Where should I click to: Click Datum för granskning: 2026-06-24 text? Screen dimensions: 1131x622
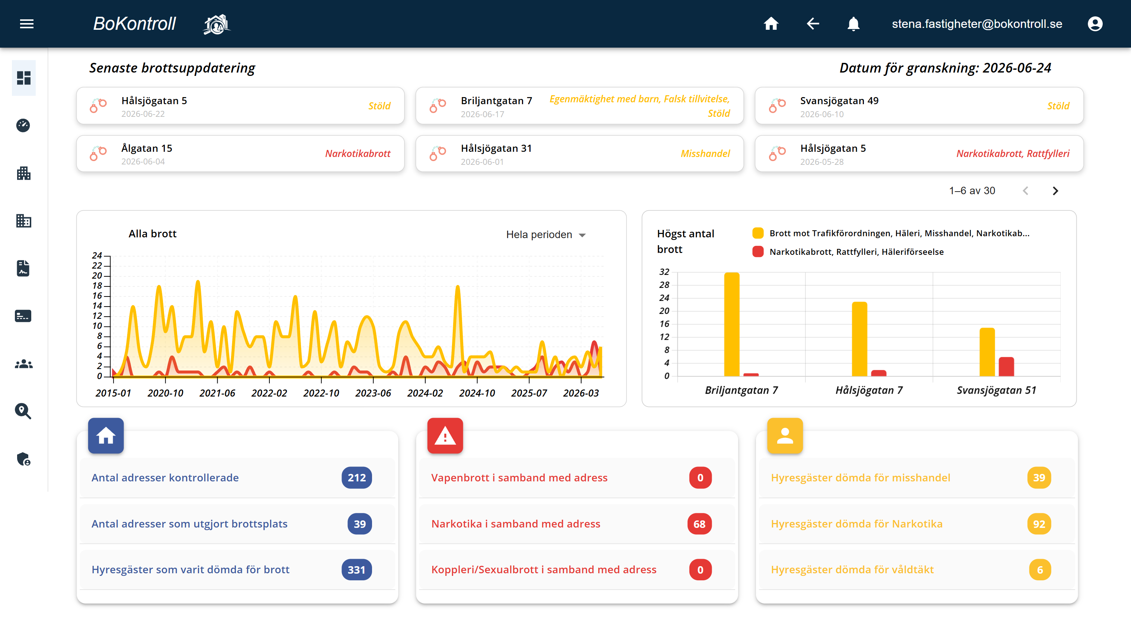[x=945, y=68]
